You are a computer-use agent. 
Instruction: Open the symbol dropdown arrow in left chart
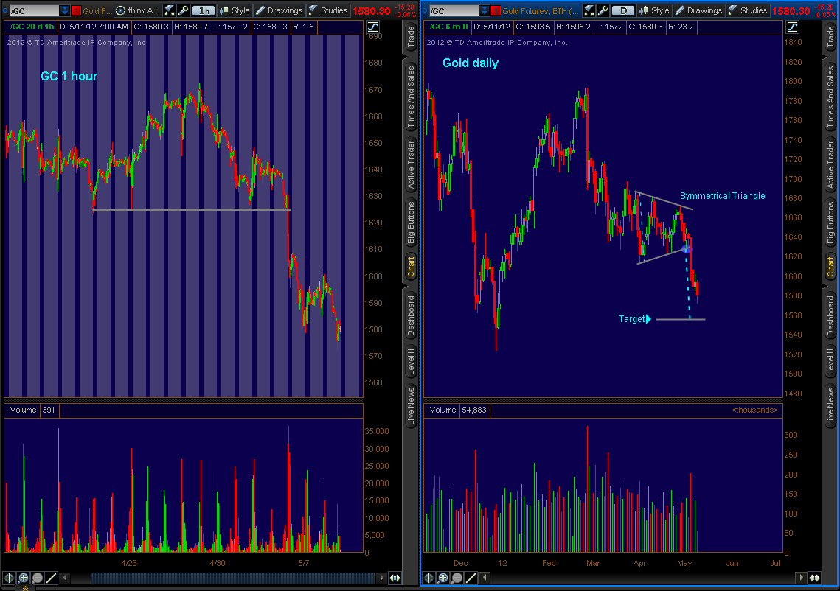(x=64, y=10)
